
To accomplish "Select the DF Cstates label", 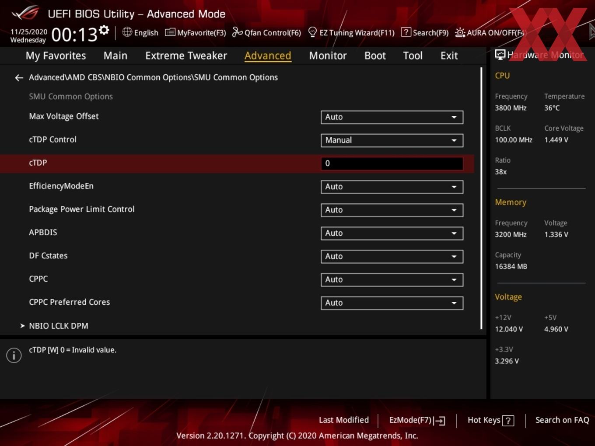I will pos(48,255).
